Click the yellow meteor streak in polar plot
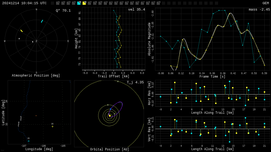The height and width of the screenshot is (152, 271). pyautogui.click(x=21, y=31)
